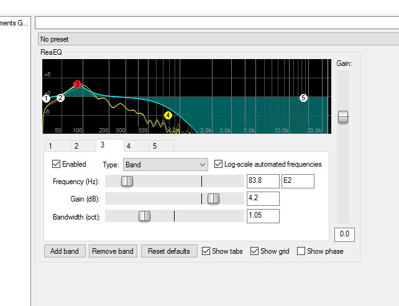Image resolution: width=399 pixels, height=306 pixels.
Task: Click the truncated 'ments G...' list item
Action: tap(14, 23)
